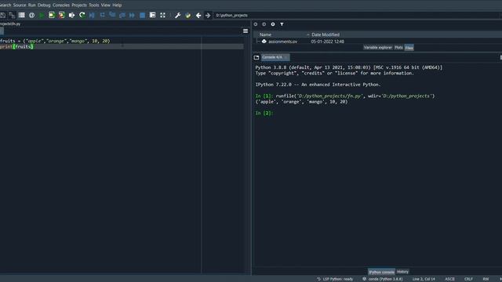Switch to the Plots tab
This screenshot has height=282, width=502.
click(398, 48)
